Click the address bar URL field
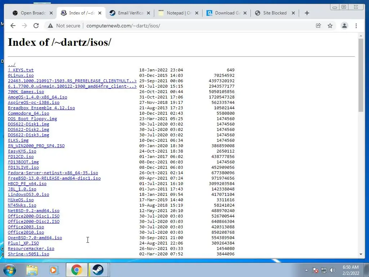This screenshot has height=277, width=369. (x=123, y=26)
